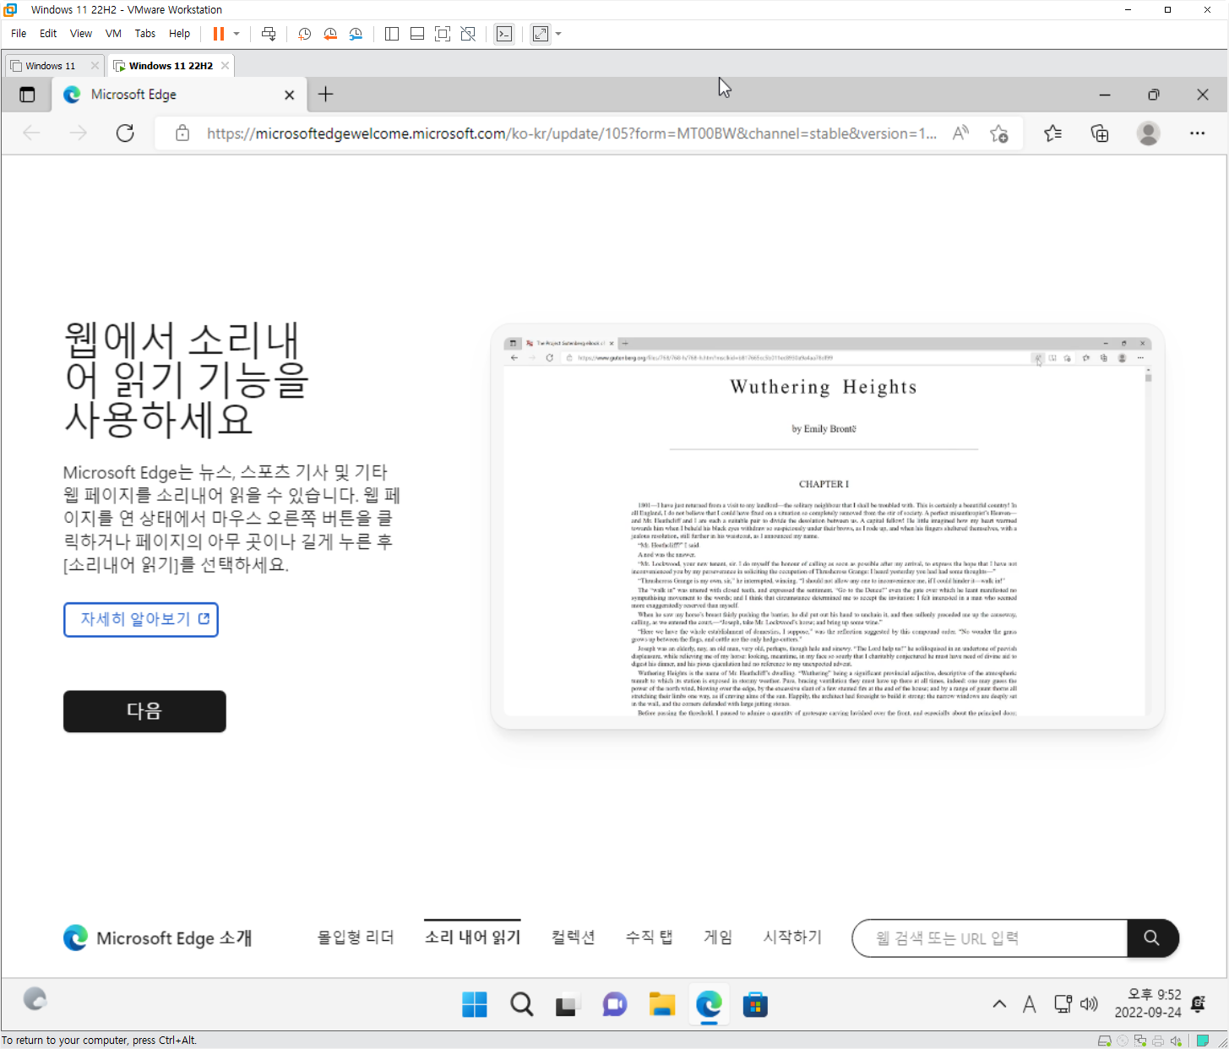This screenshot has width=1229, height=1049.
Task: Click the black search magnifier button
Action: point(1152,938)
